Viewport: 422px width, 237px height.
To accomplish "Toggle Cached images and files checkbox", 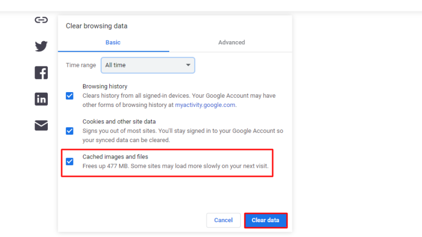I will click(x=69, y=161).
